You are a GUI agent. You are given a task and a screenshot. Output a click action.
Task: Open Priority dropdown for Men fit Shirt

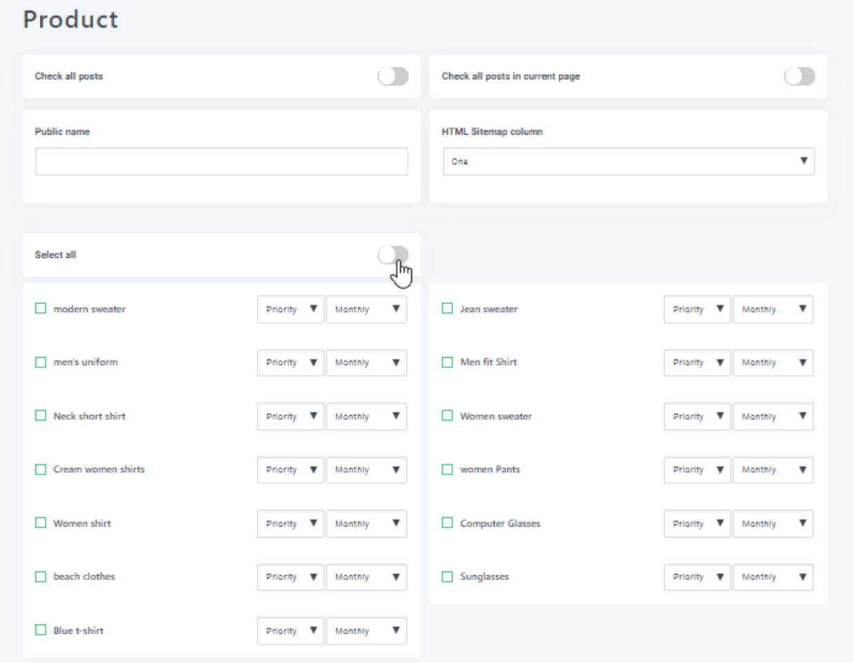pos(696,363)
